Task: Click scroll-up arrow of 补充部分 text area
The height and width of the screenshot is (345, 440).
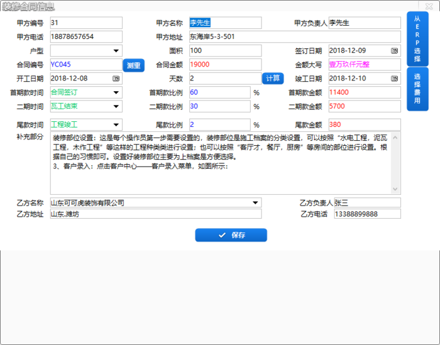Action: point(395,138)
